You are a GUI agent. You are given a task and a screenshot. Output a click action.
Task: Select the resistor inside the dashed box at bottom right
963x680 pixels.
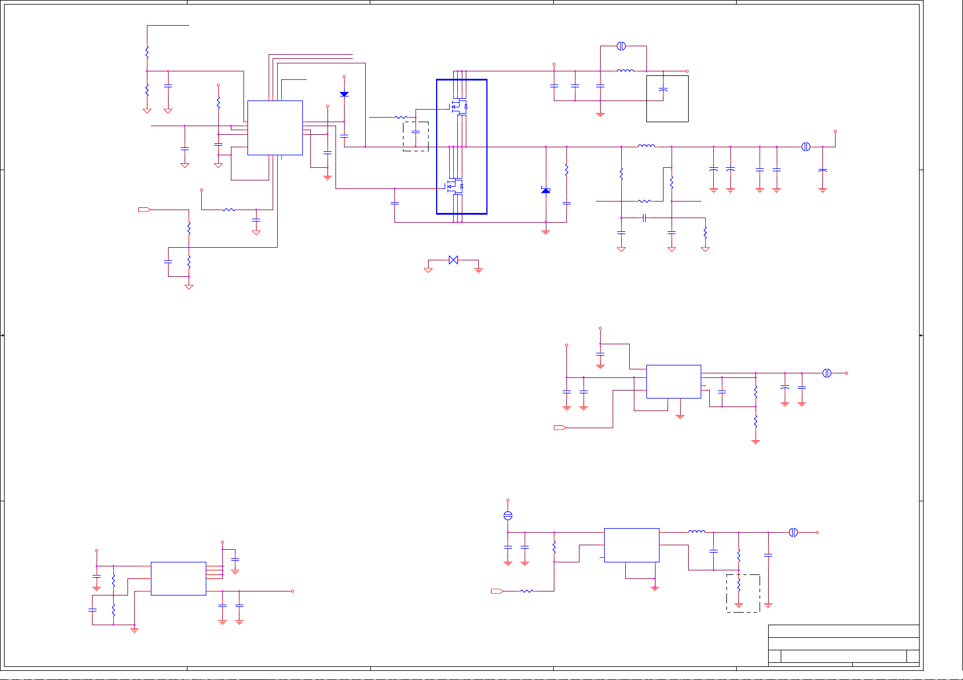point(738,585)
